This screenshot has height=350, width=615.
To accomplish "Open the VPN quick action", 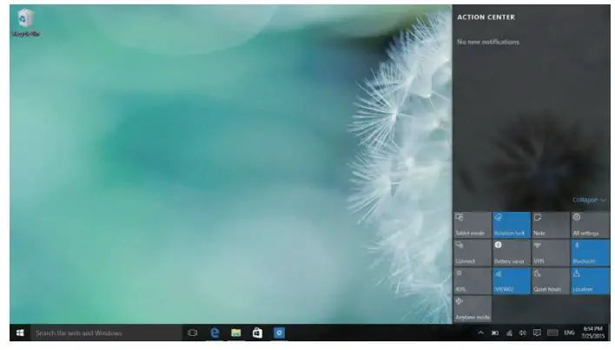I will (551, 254).
